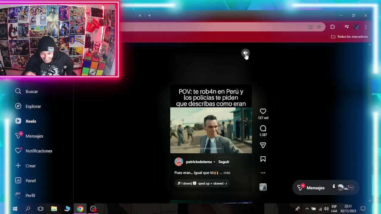This screenshot has height=214, width=381.
Task: Click the Notificaciones heart icon
Action: [18, 151]
